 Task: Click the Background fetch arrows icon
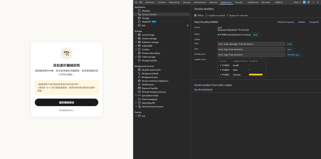point(139,74)
